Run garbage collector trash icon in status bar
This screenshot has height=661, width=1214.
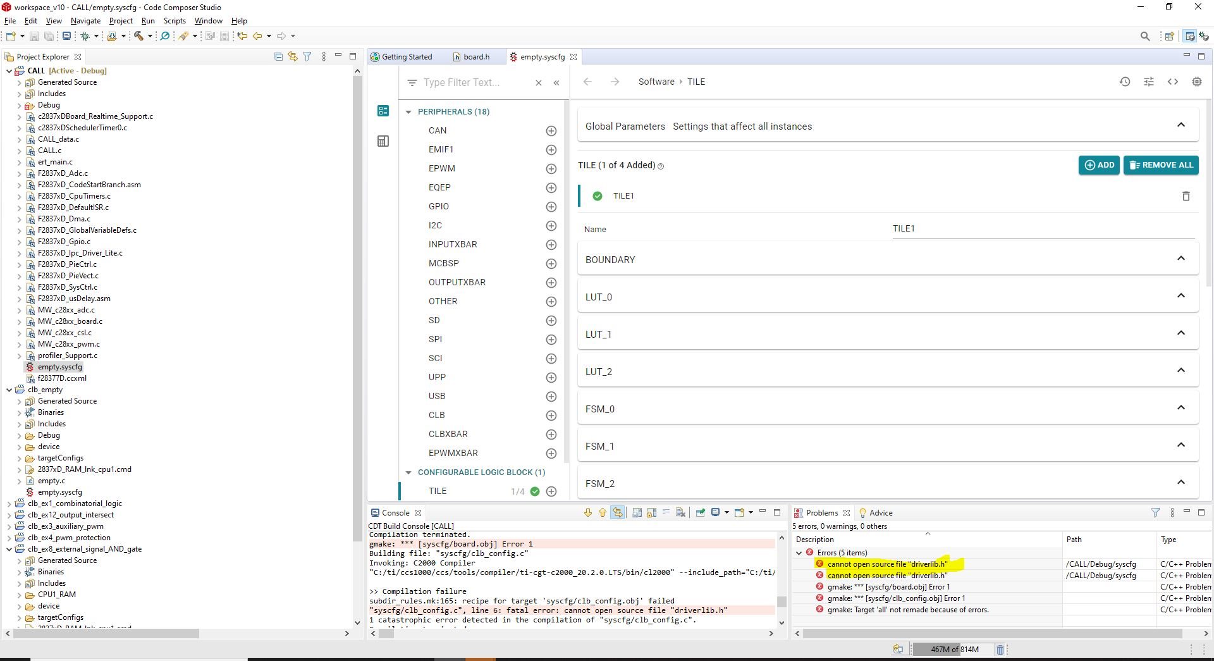[x=1000, y=650]
